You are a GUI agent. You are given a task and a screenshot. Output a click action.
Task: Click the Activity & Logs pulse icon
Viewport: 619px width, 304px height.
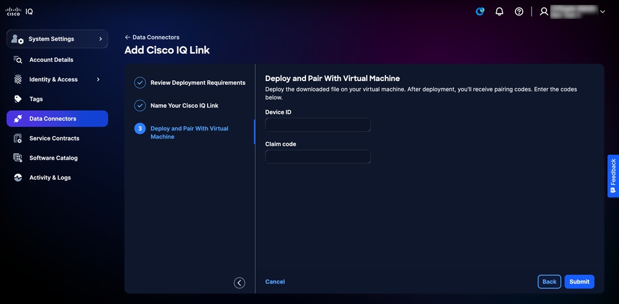point(18,178)
